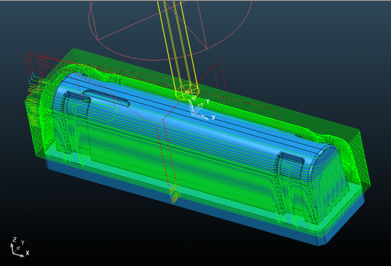Viewport: 391px width, 266px height.
Task: Select the yellow cutting tool shank
Action: coord(174,39)
